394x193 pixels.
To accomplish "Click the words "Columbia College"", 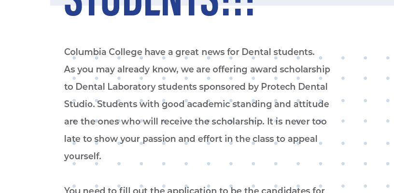I will [x=103, y=52].
